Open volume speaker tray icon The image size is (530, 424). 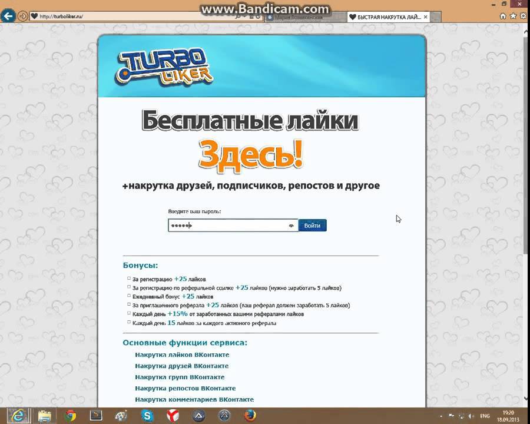coord(472,416)
